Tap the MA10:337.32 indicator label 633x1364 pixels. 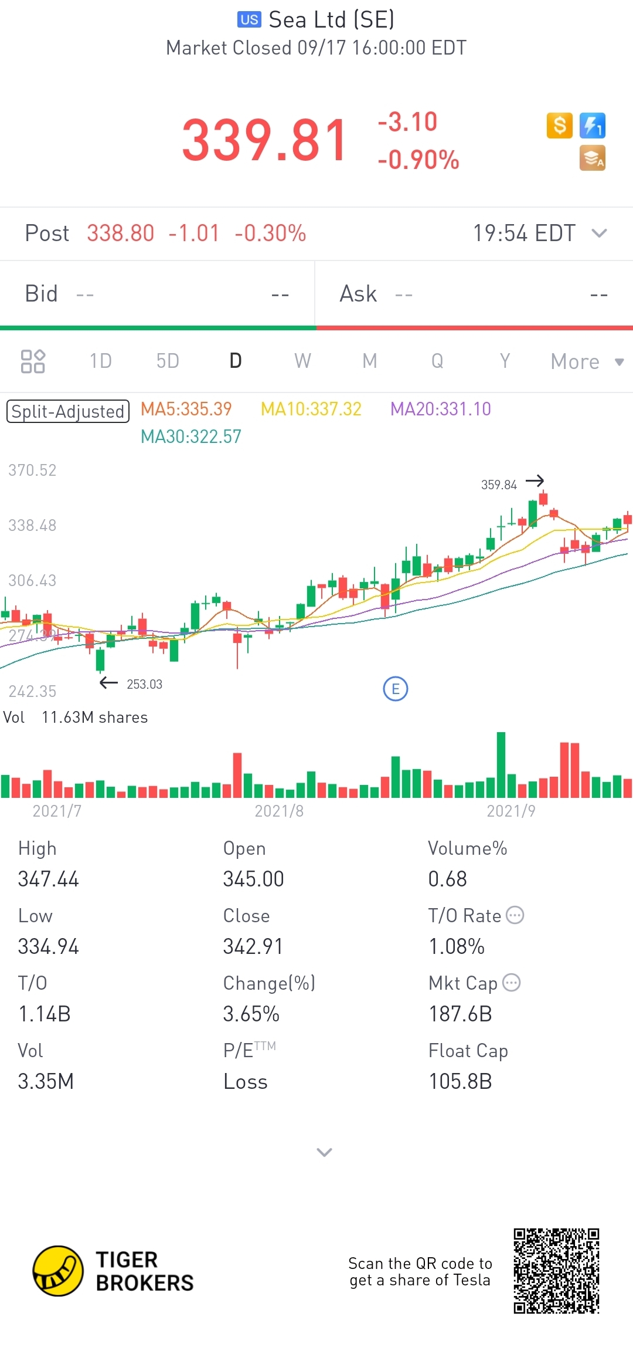coord(311,409)
